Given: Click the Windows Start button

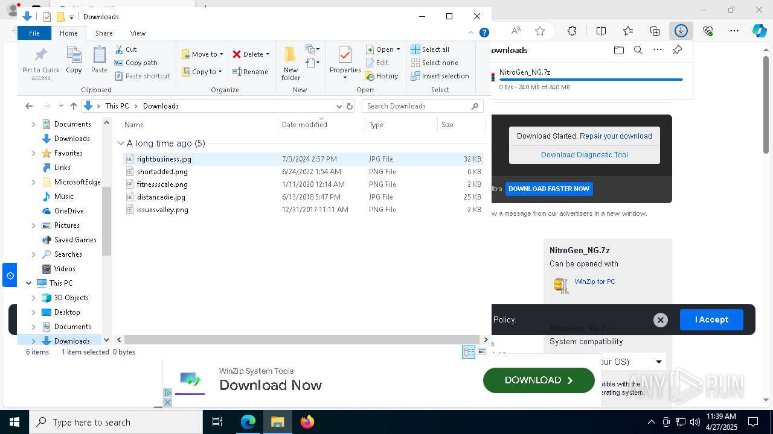Looking at the screenshot, I should (14, 422).
